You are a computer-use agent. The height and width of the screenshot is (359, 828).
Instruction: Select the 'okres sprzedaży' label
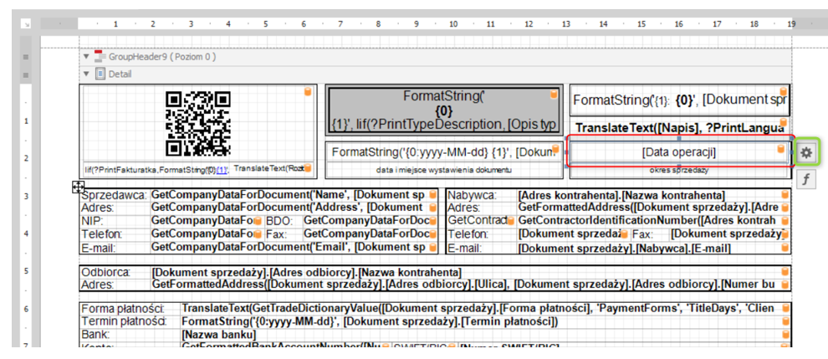(x=679, y=170)
